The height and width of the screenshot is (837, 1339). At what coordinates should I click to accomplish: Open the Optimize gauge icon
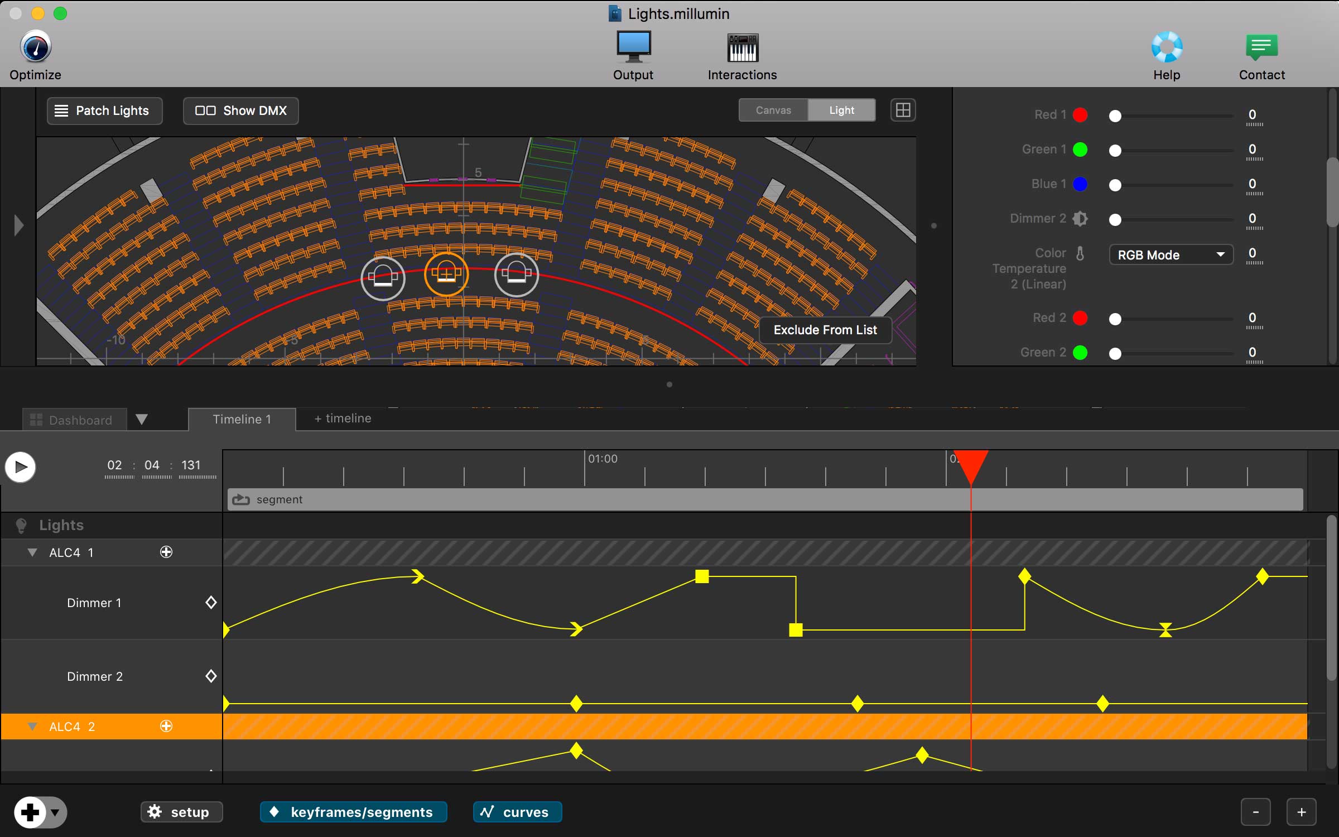pyautogui.click(x=36, y=47)
